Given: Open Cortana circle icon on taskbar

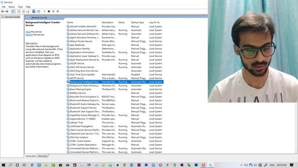Looking at the screenshot, I should [x=17, y=165].
